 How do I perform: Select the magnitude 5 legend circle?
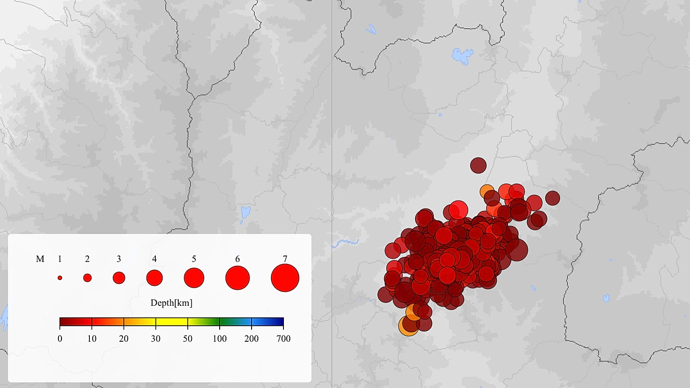(x=194, y=278)
